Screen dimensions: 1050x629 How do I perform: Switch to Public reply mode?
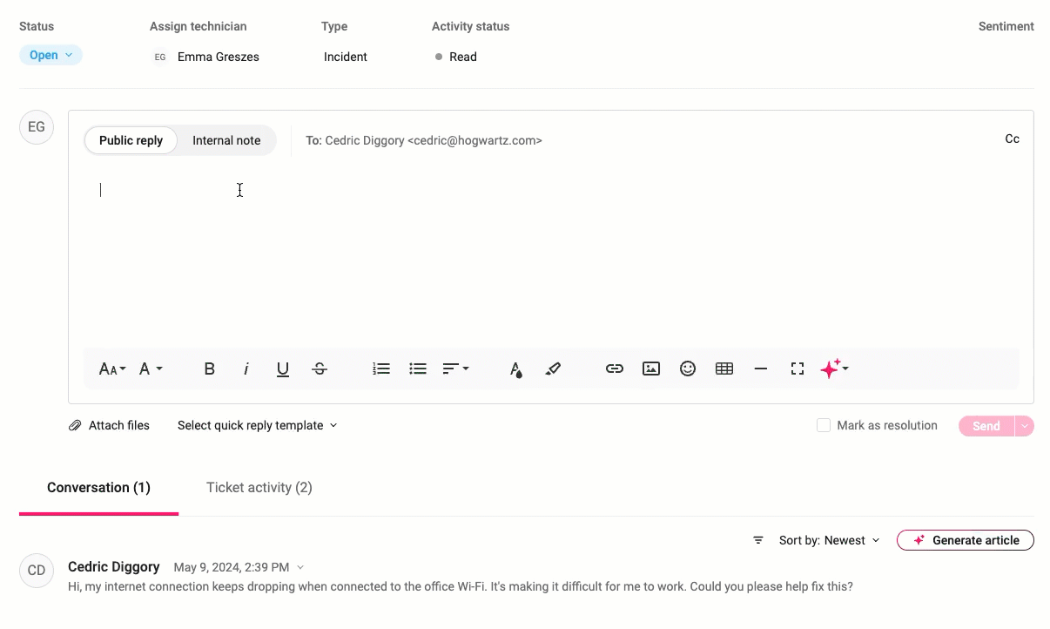(x=131, y=140)
